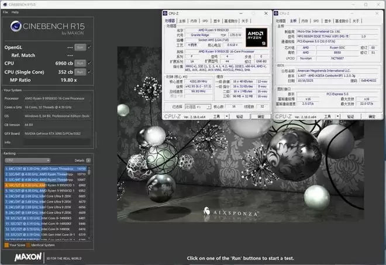Toggle the CPU (Single Core) test checkbox
386x265 pixels.
[x=89, y=71]
